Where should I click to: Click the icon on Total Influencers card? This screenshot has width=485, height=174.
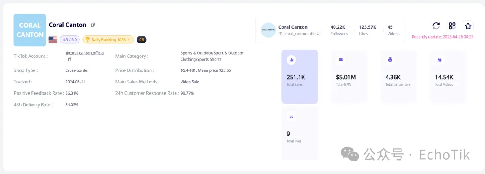[x=390, y=60]
